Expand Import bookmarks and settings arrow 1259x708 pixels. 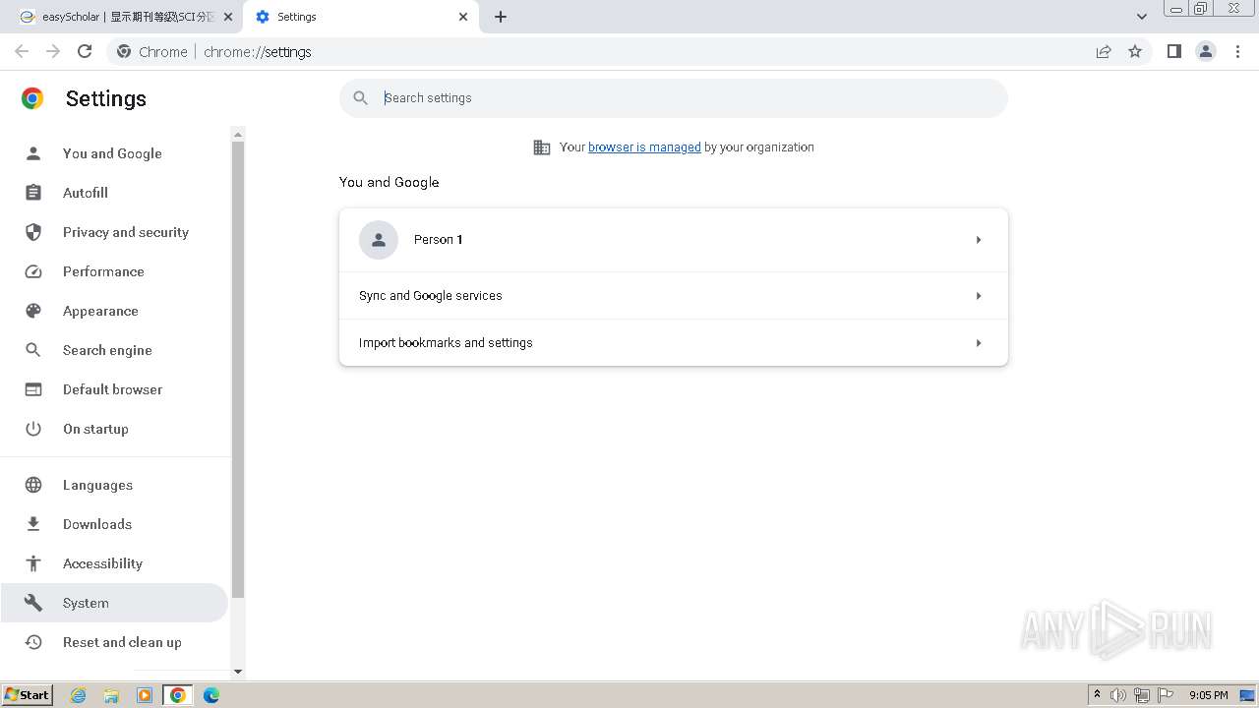(979, 343)
